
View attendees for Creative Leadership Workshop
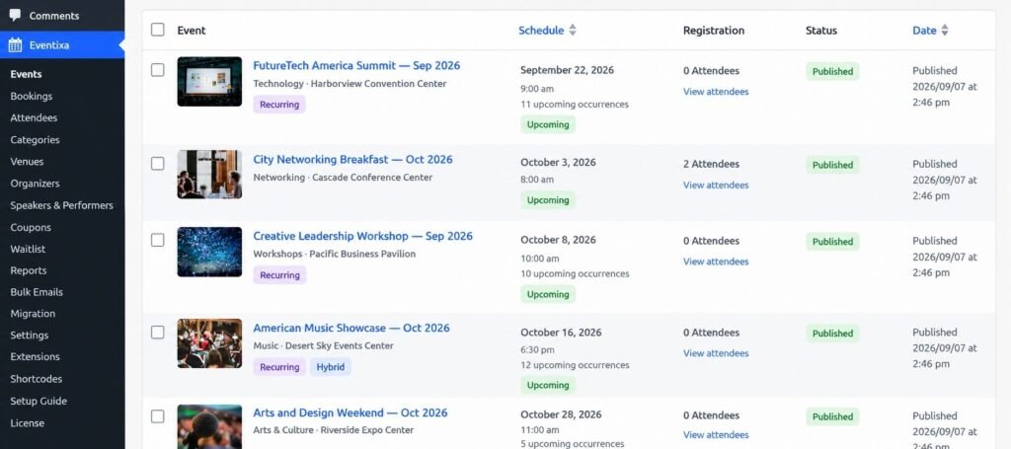(716, 262)
